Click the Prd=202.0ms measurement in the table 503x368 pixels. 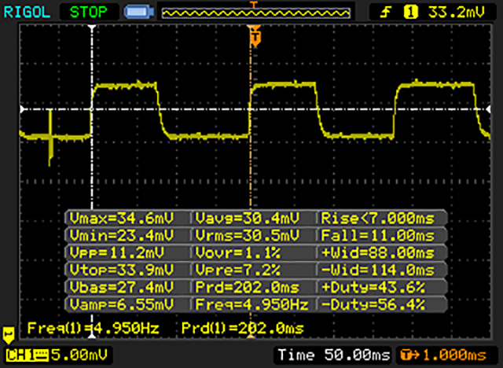click(x=248, y=287)
